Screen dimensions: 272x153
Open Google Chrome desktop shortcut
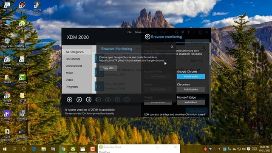(7, 98)
